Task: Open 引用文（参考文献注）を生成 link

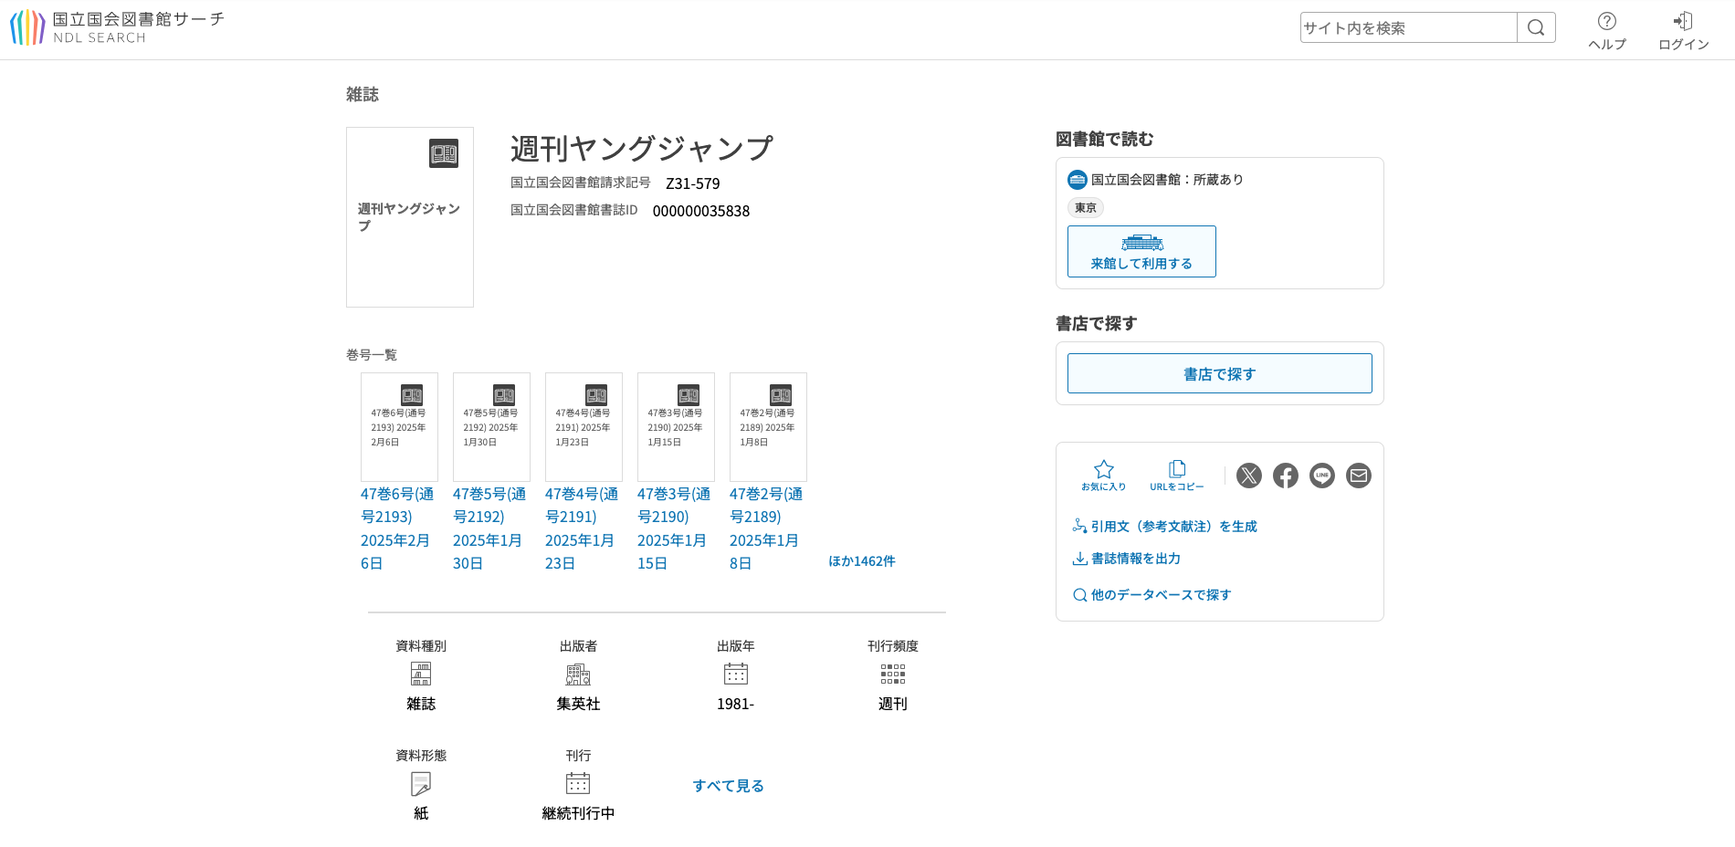Action: [1172, 527]
